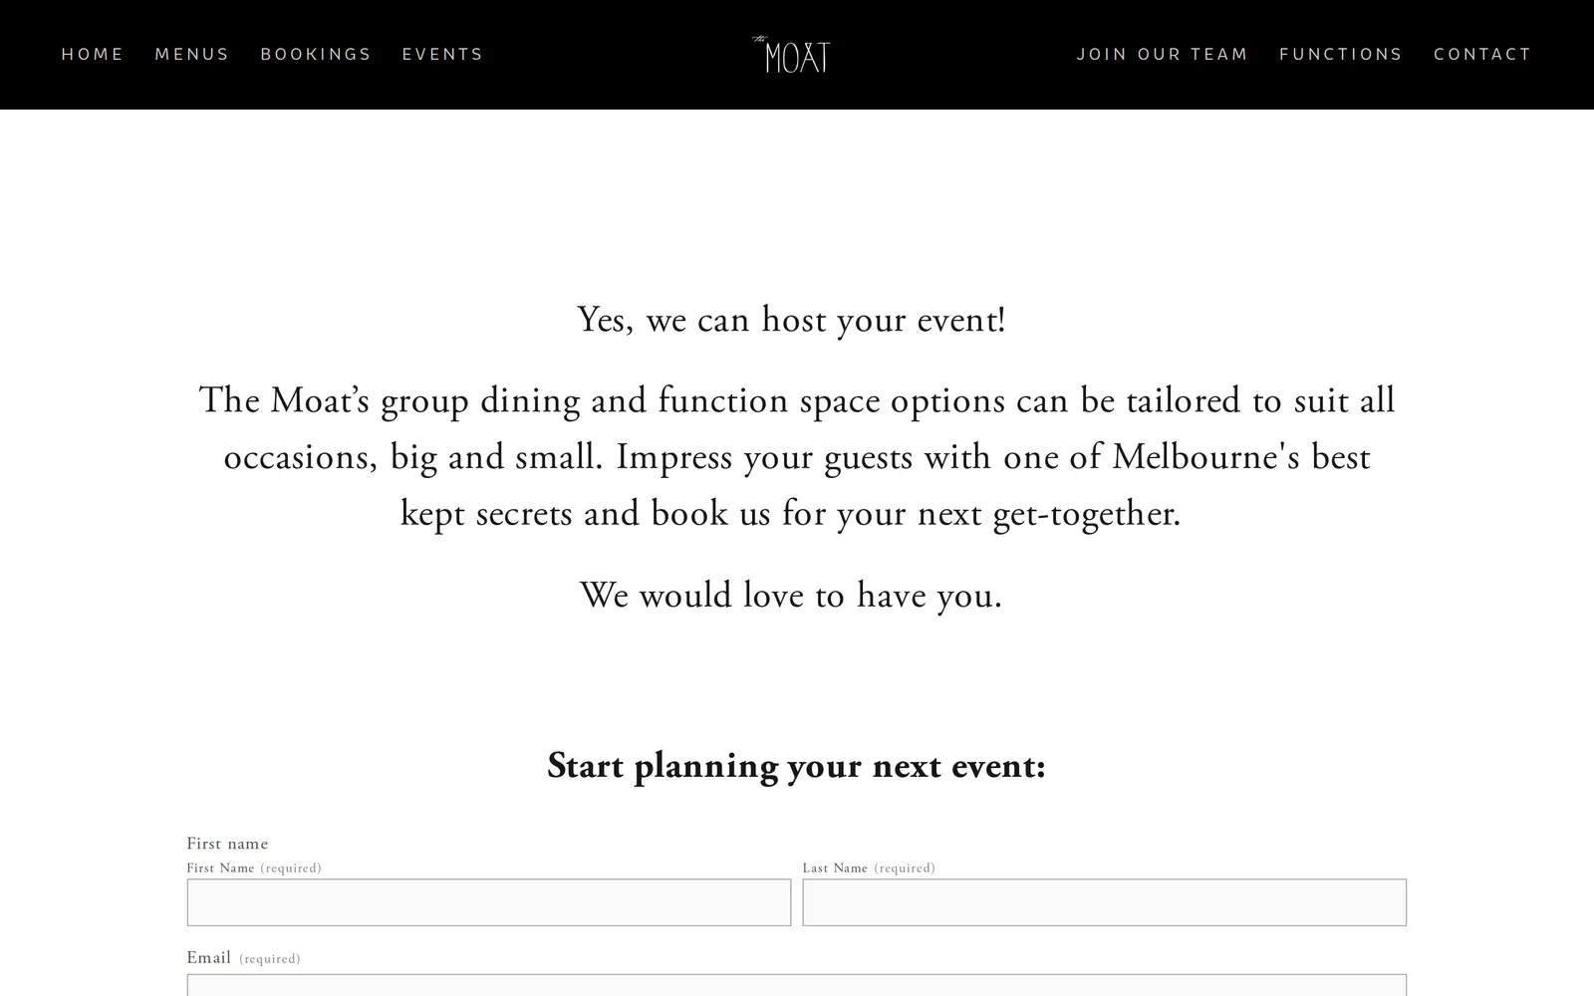
Task: Navigate to Bookings
Action: pos(316,54)
